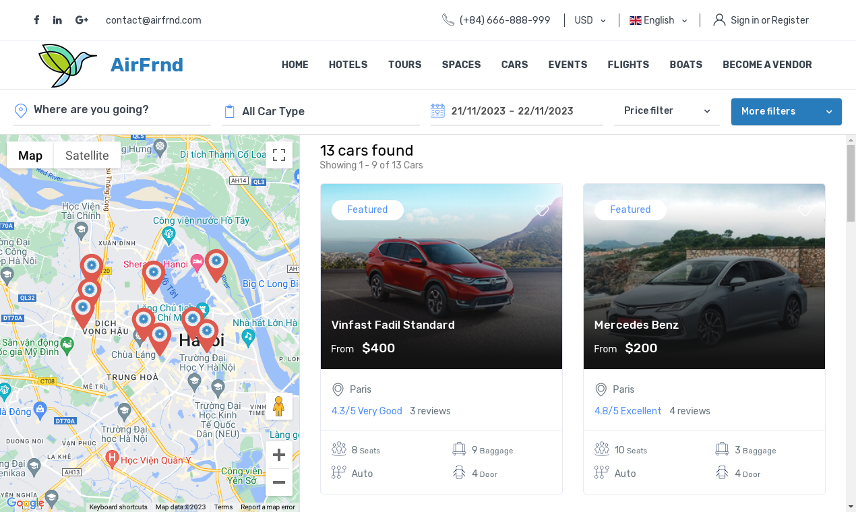Click the Sign in link
856x512 pixels.
click(745, 20)
